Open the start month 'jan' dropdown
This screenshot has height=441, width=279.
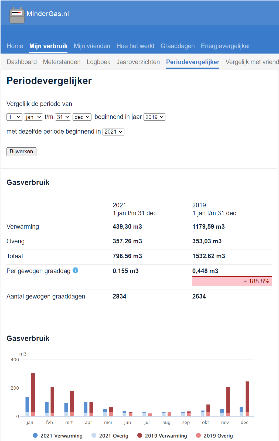tap(33, 117)
